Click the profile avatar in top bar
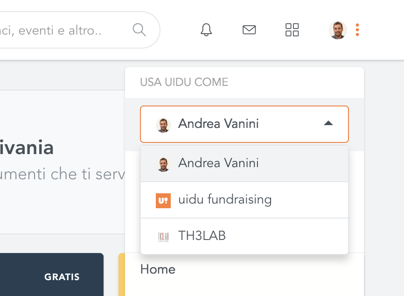 338,30
